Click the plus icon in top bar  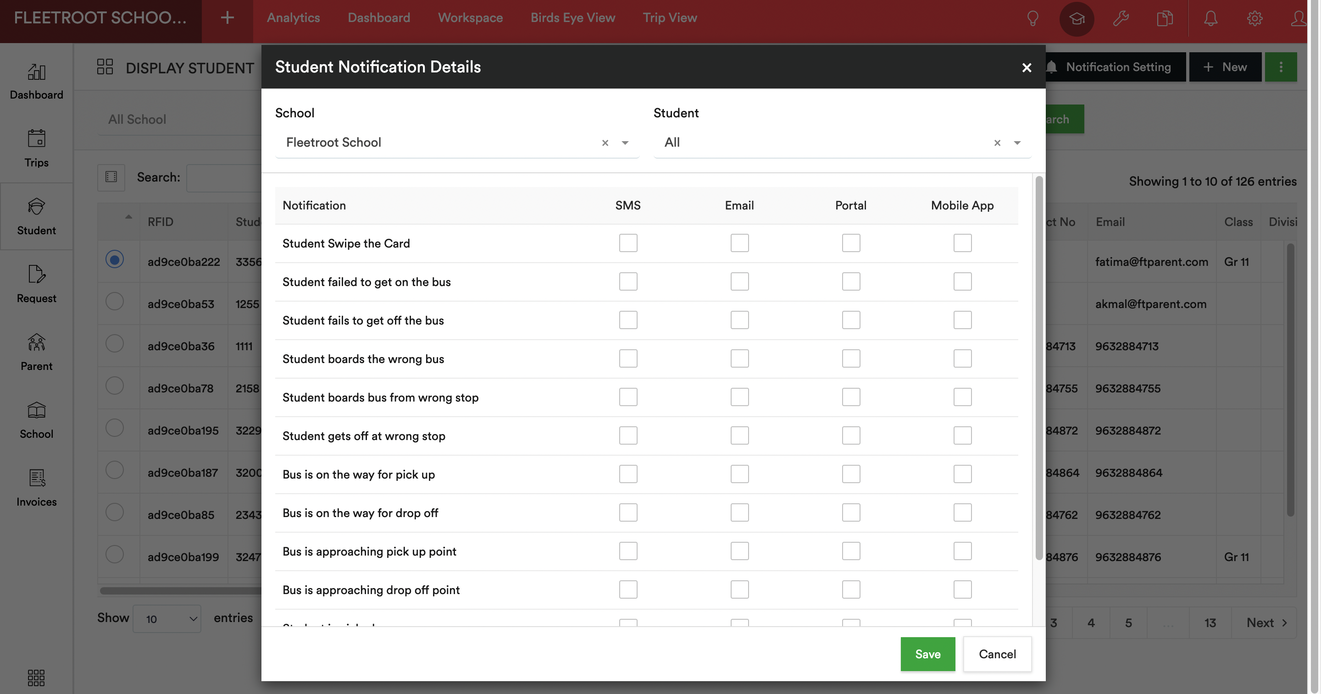(227, 18)
